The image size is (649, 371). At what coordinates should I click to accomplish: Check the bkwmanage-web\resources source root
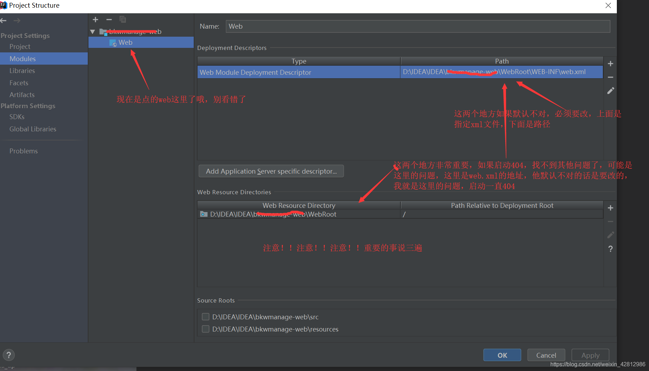click(x=206, y=329)
